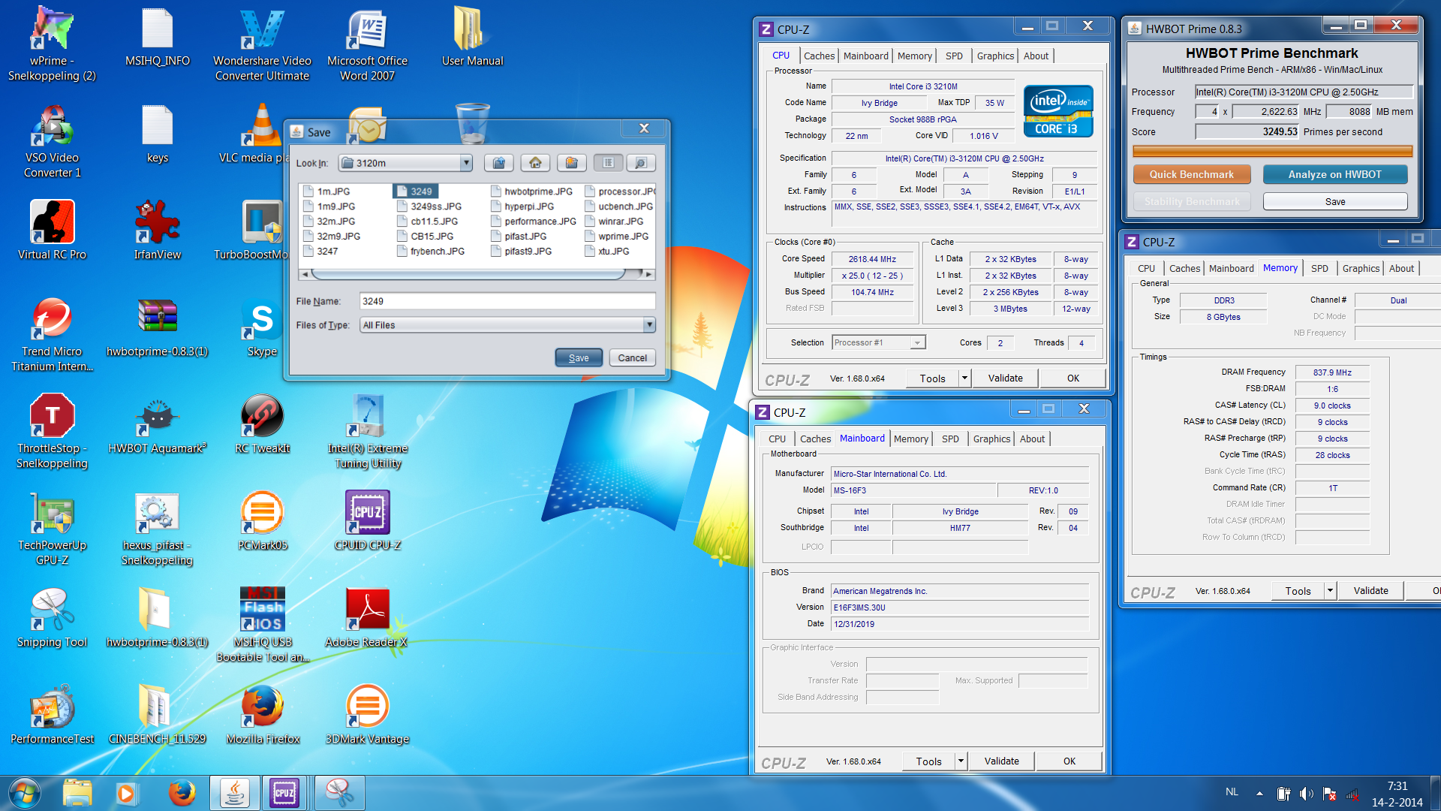Click the CPU-Z taskbar button
This screenshot has width=1441, height=811.
[x=284, y=793]
